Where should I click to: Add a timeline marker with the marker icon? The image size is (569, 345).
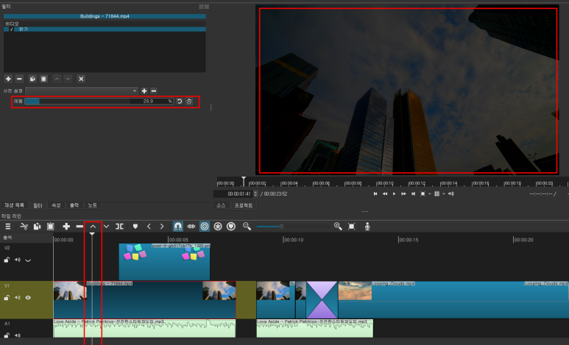point(135,227)
